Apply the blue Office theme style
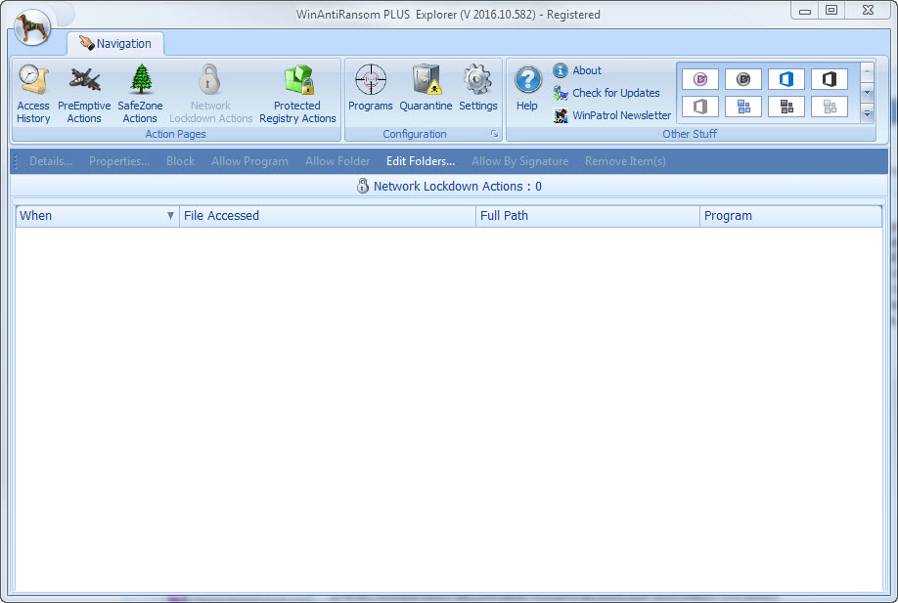 point(786,79)
